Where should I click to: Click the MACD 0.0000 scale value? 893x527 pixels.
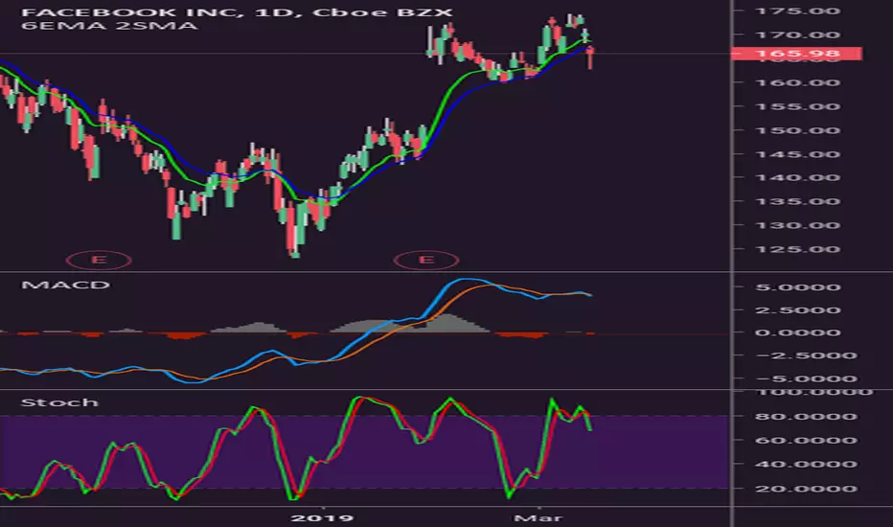coord(798,332)
